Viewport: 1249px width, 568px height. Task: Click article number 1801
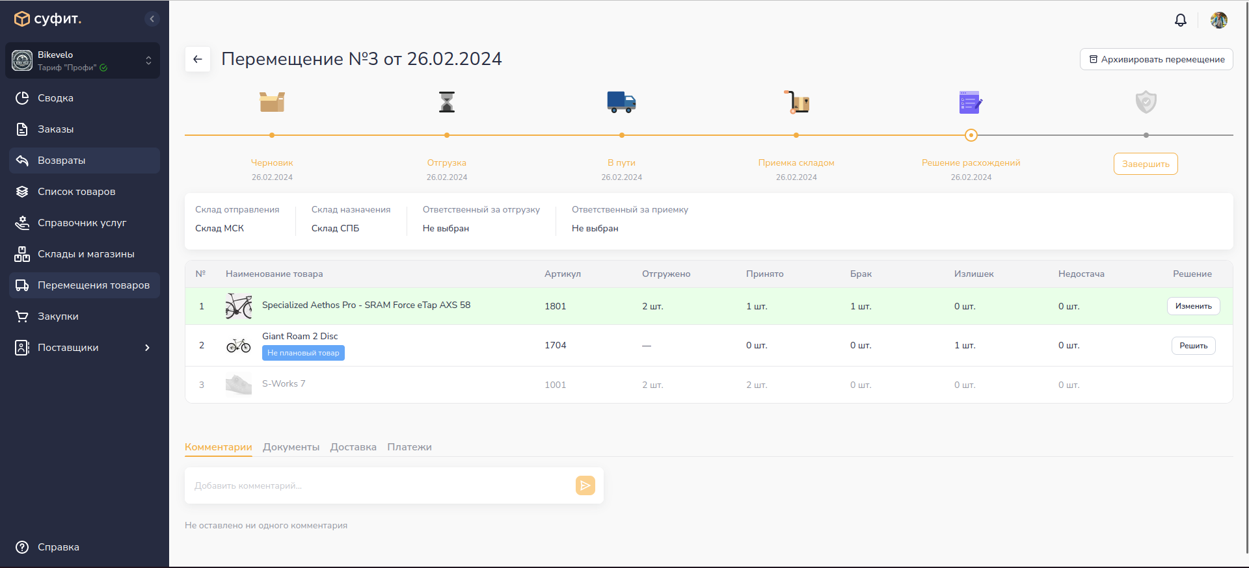556,306
